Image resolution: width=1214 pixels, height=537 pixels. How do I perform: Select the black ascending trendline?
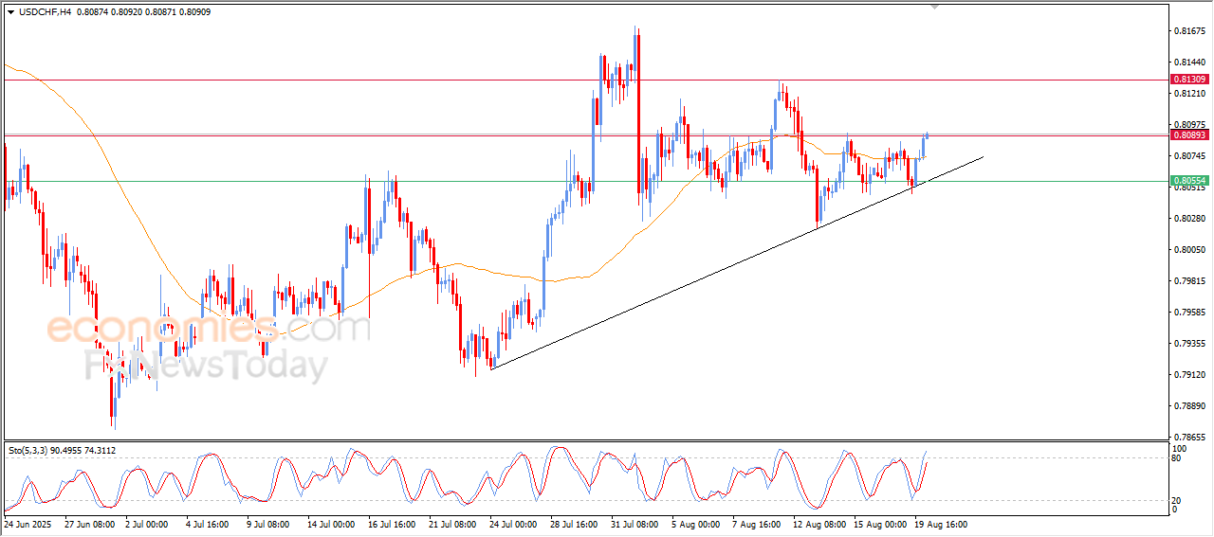[737, 262]
